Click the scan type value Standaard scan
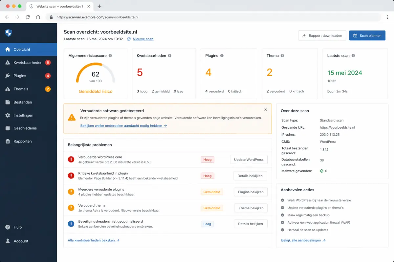 click(332, 120)
